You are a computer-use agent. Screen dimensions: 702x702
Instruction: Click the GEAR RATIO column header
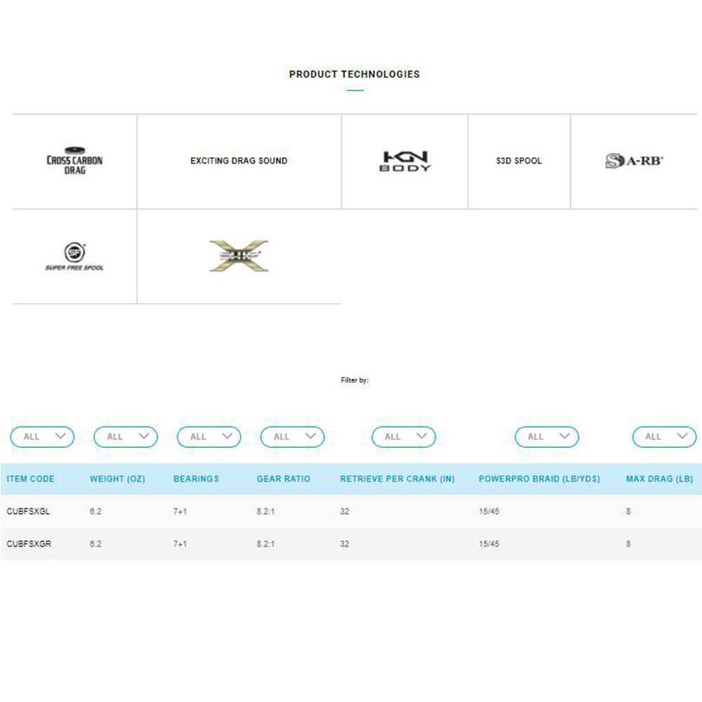pyautogui.click(x=284, y=479)
